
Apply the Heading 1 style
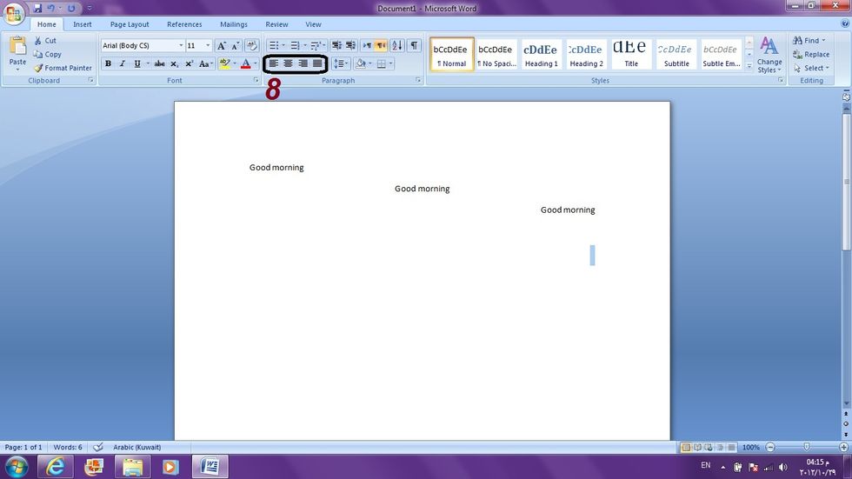(x=541, y=54)
